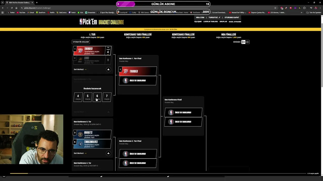Open Seri Merkezi link for Thunder series
The width and height of the screenshot is (323, 181).
click(x=80, y=69)
